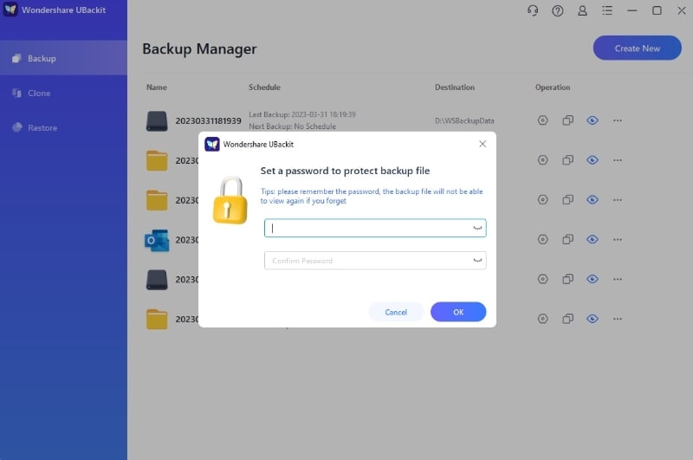Minimize the UBackit window
This screenshot has width=693, height=460.
coord(632,10)
